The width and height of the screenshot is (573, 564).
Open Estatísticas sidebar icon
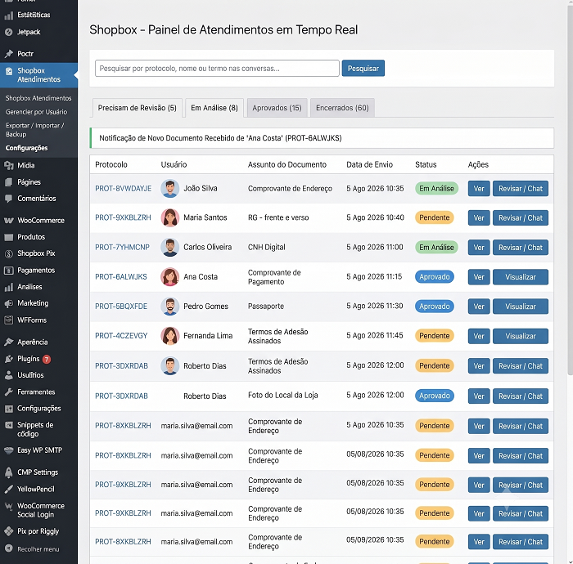(9, 16)
